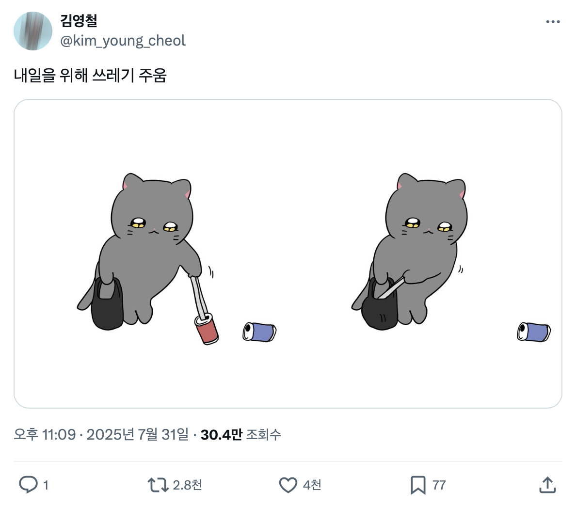Image resolution: width=576 pixels, height=507 pixels.
Task: Select the upload arrow to share externally
Action: coord(548,484)
